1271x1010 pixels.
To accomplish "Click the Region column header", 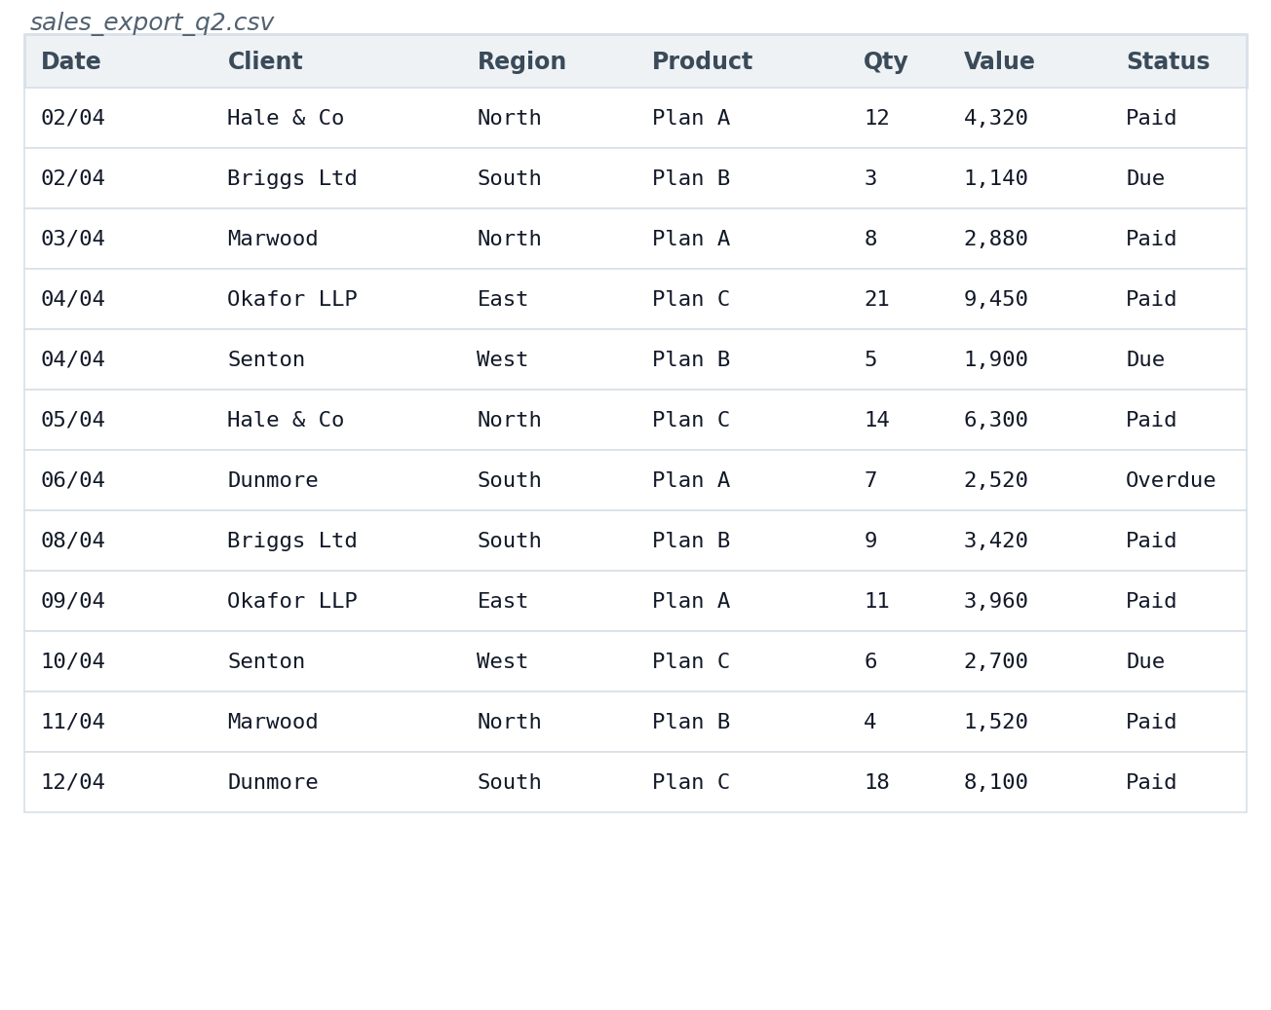I will 521,62.
